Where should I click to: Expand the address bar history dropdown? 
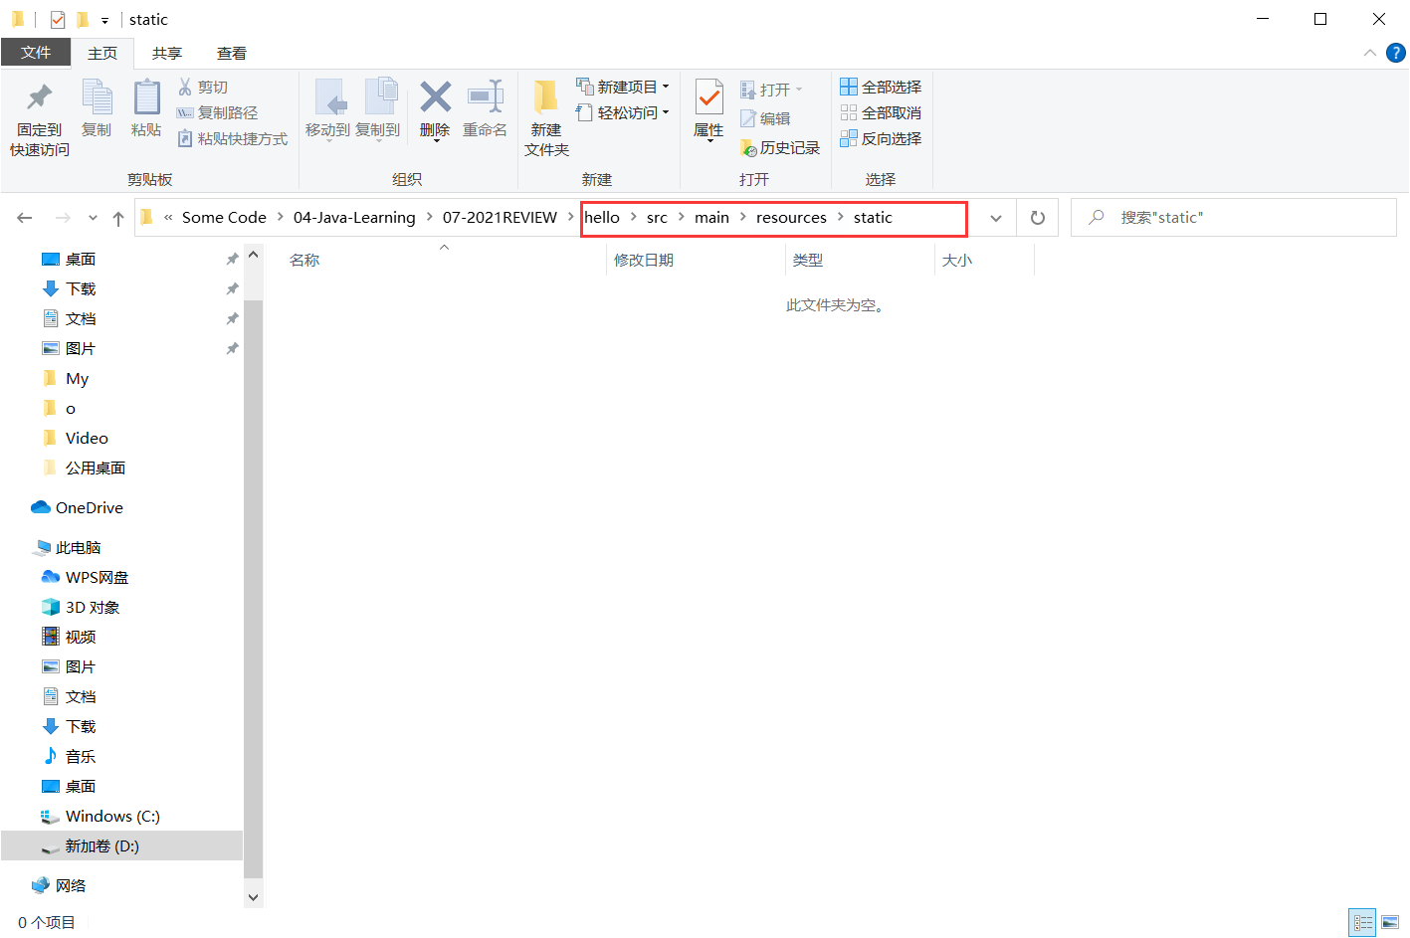coord(996,218)
